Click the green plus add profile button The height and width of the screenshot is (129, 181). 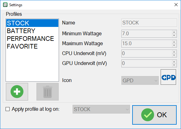click(17, 92)
